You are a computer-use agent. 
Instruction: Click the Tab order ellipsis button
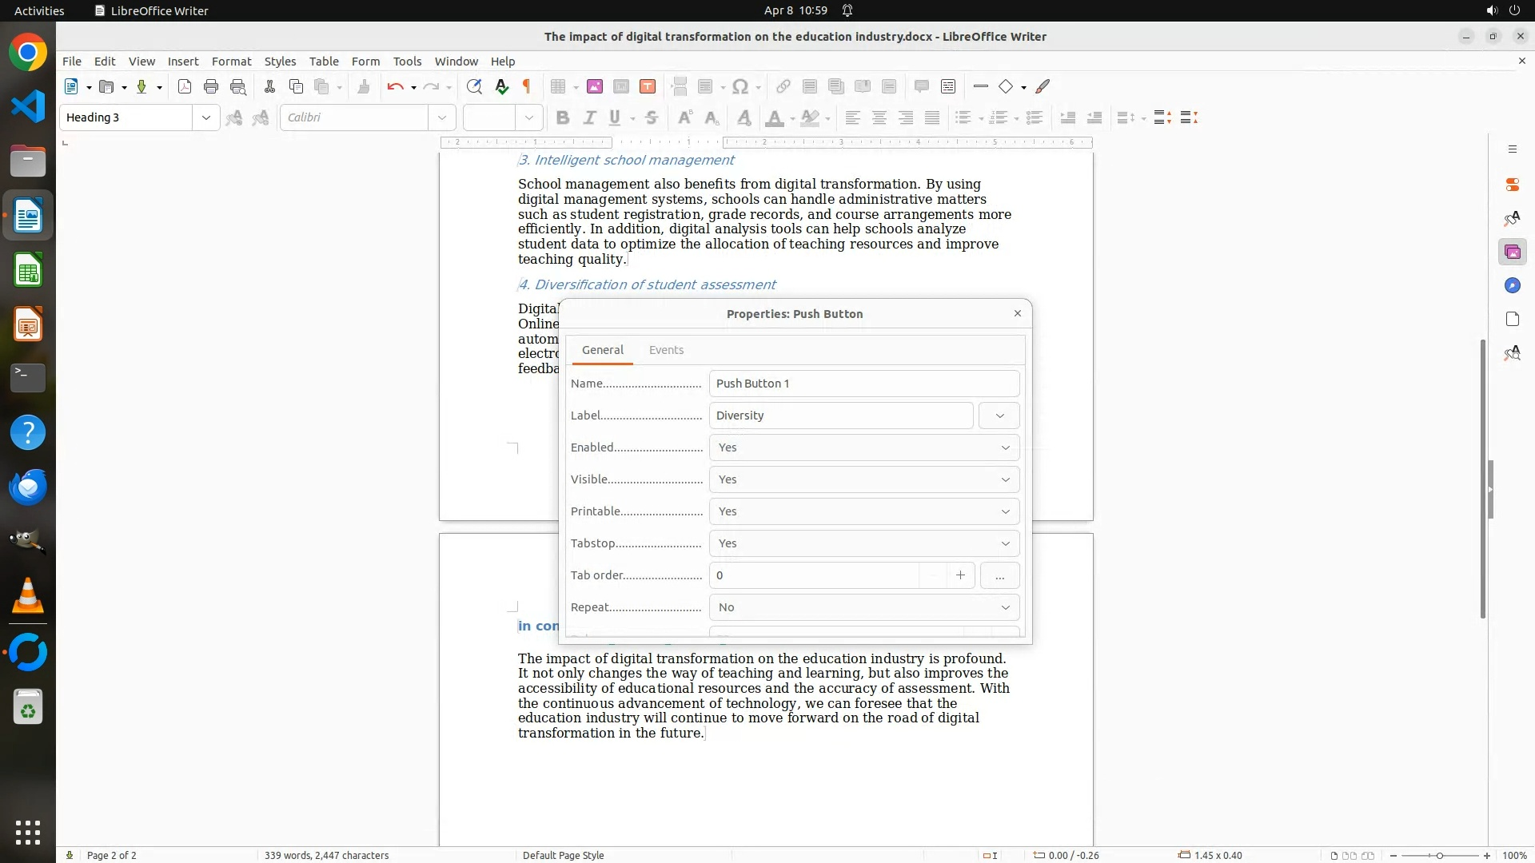999,575
